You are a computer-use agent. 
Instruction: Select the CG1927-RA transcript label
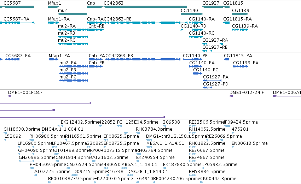[x=215, y=40]
